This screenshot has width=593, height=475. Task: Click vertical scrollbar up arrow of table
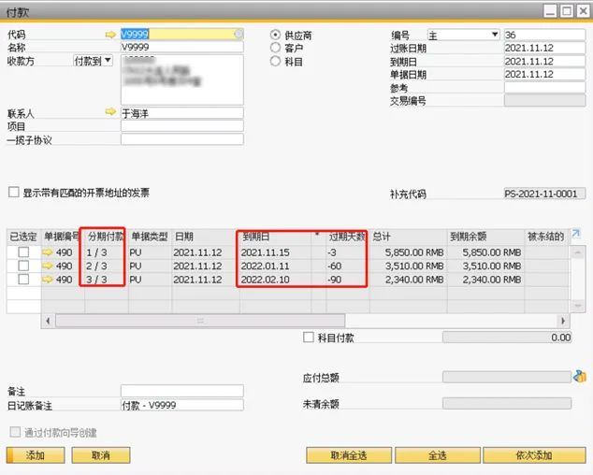578,252
